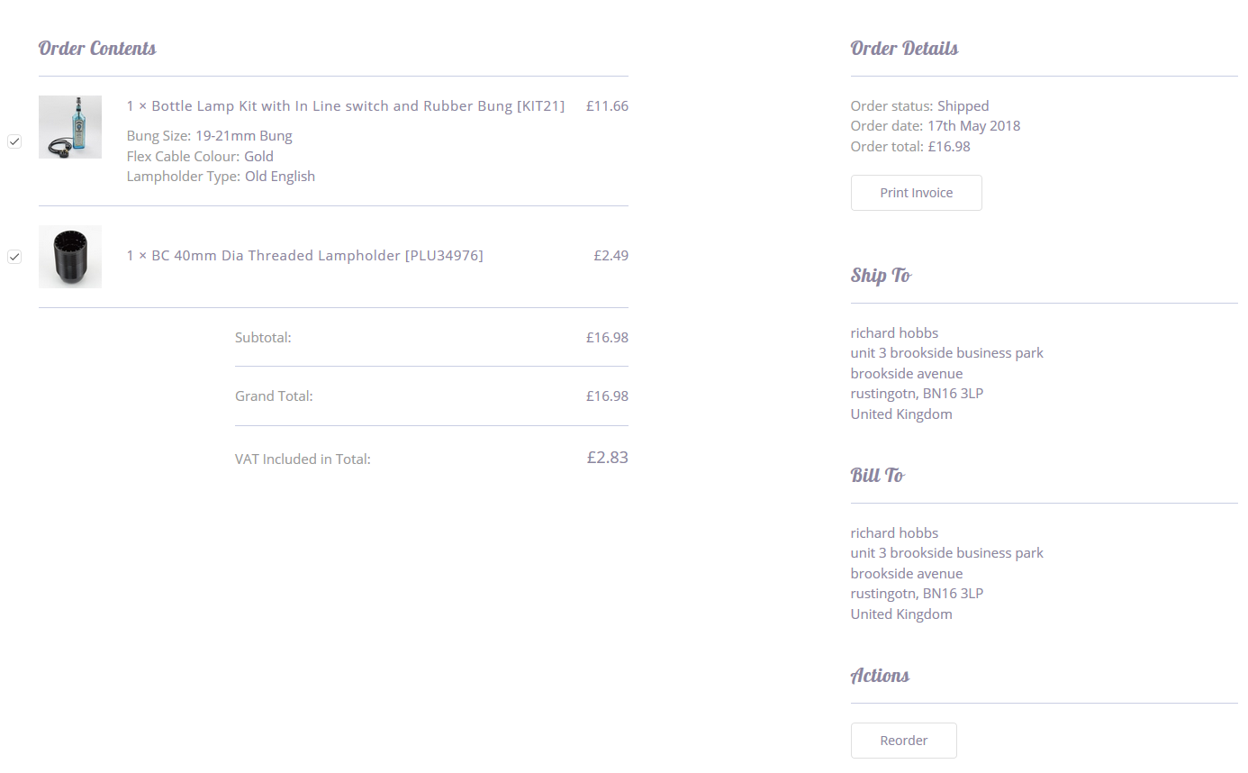The height and width of the screenshot is (773, 1248).
Task: Click the Order status Shipped text
Action: pos(919,106)
